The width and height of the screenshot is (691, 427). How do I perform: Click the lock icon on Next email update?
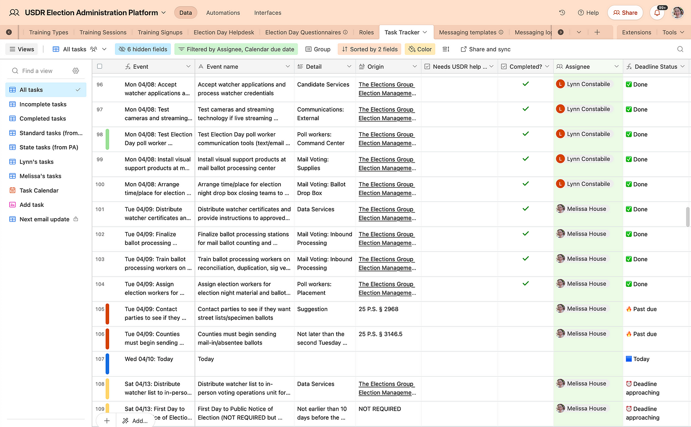point(76,219)
